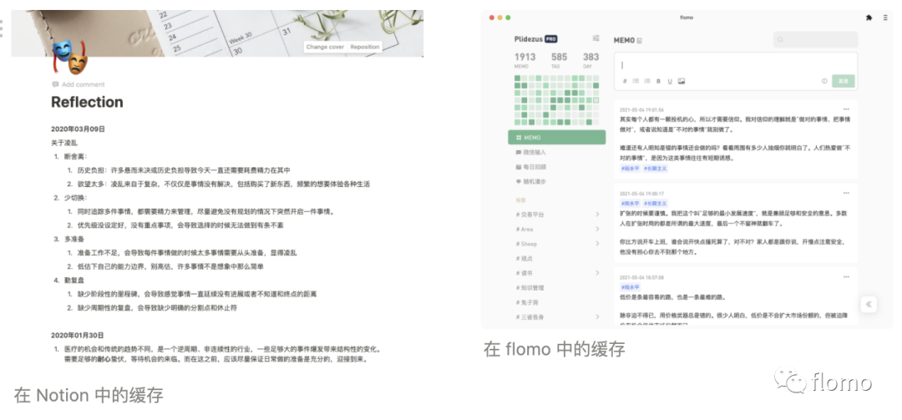Click the flomo search field

(815, 39)
